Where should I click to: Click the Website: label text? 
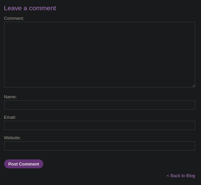point(12,138)
